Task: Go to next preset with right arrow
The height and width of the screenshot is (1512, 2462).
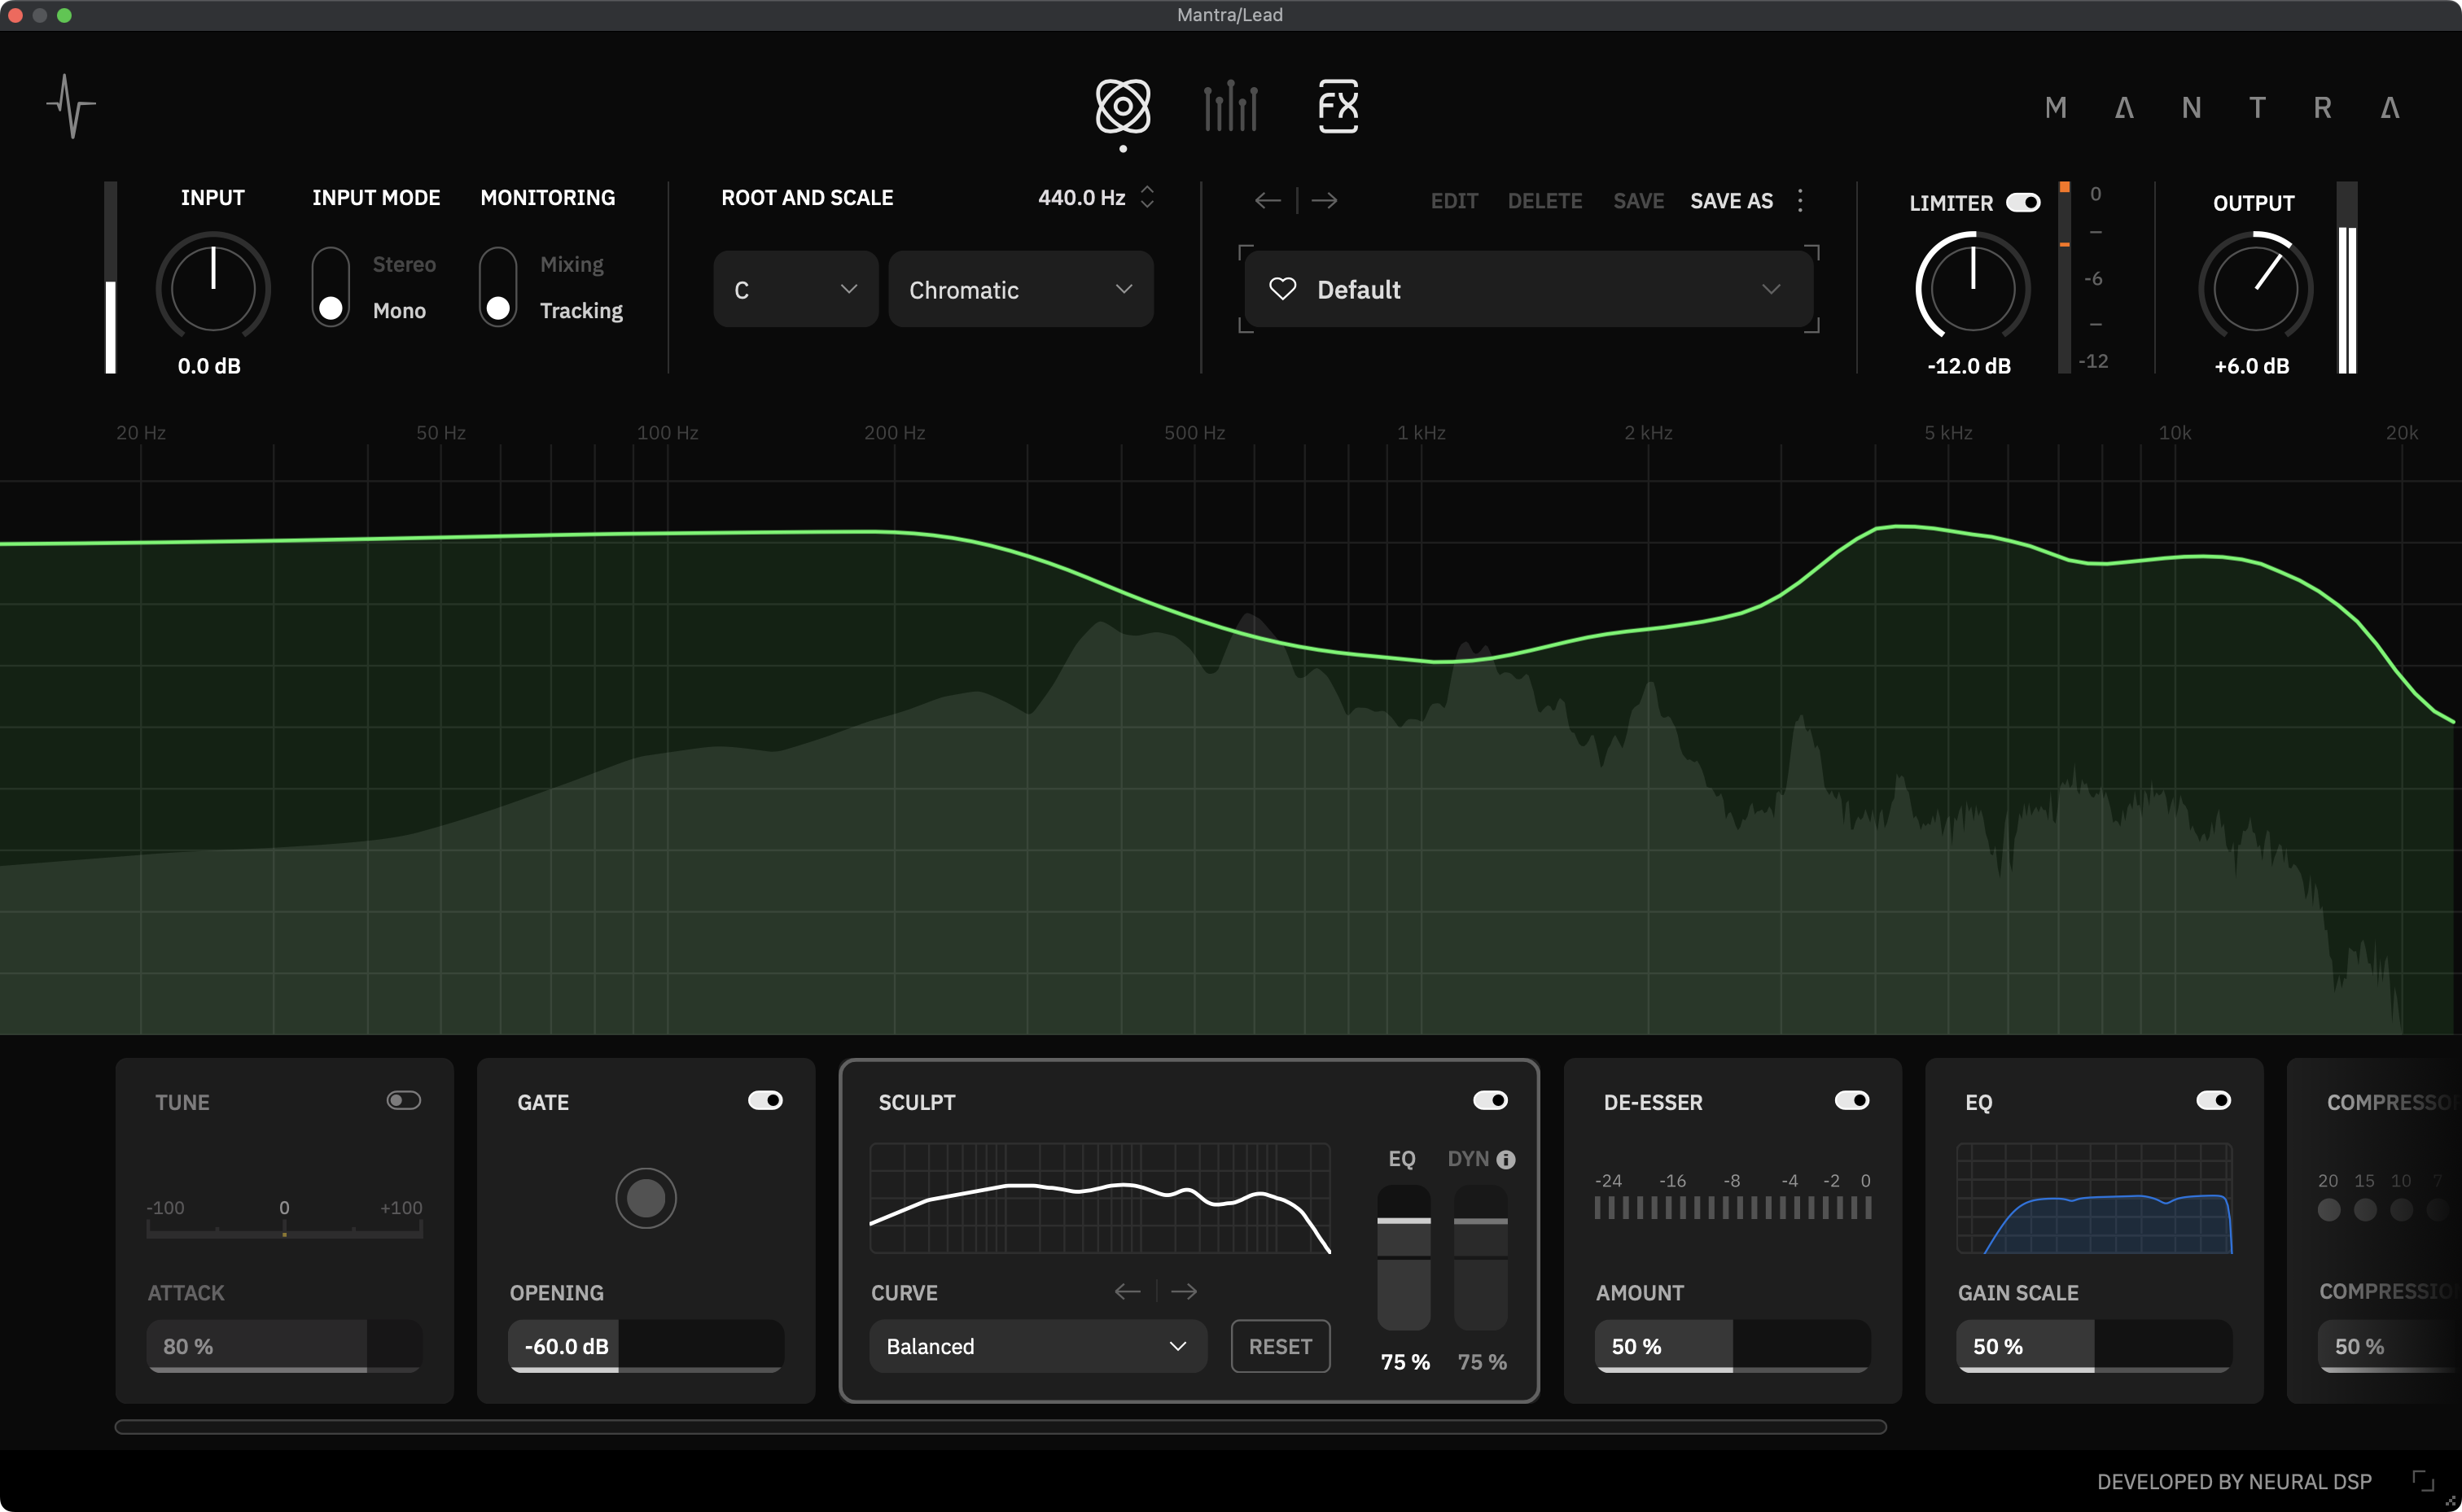Action: click(x=1325, y=200)
